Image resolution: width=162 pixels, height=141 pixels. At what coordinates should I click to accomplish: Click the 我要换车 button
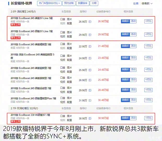coord(83,3)
